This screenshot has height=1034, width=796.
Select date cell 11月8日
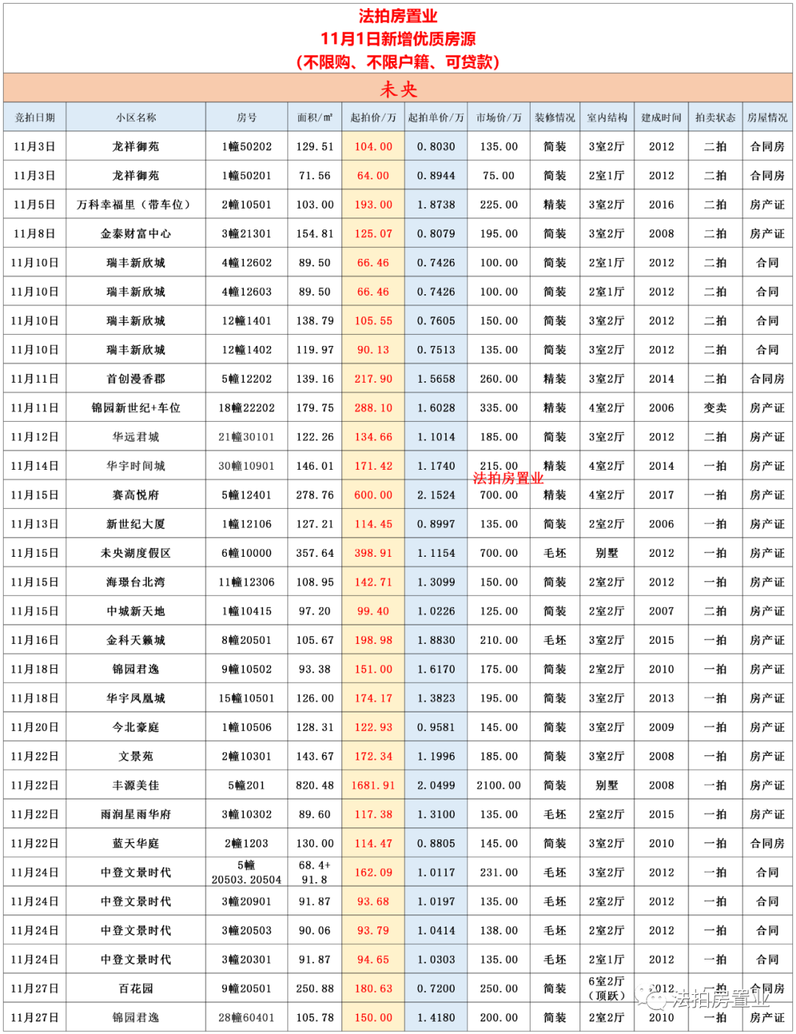[35, 234]
